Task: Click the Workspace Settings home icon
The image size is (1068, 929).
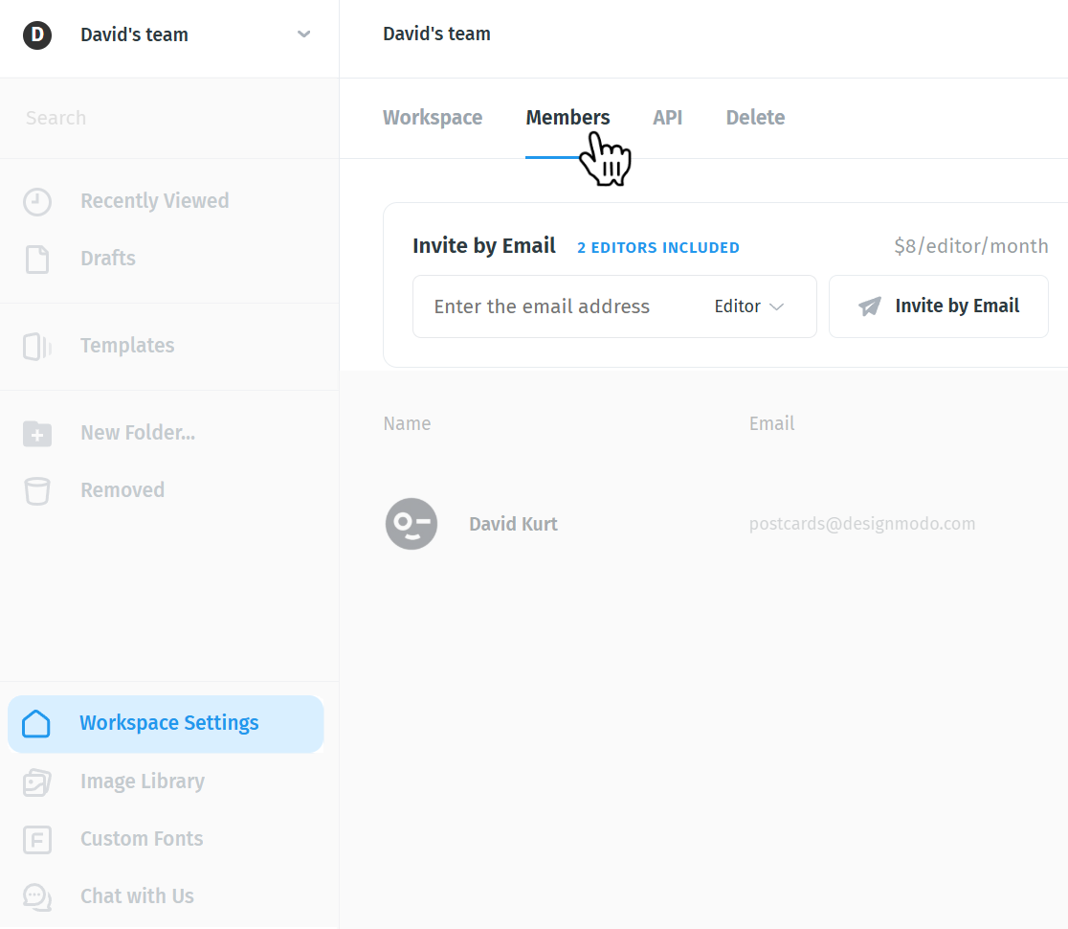Action: (x=36, y=724)
